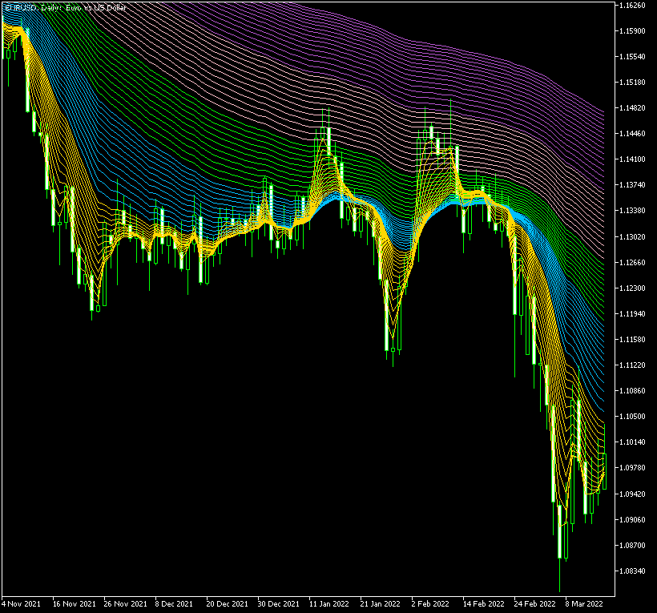Select the 8 Mar 2022 date label
The width and height of the screenshot is (657, 613).
[x=584, y=604]
